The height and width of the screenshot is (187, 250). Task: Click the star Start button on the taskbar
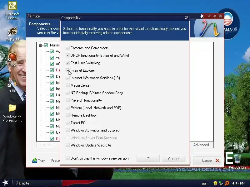click(x=6, y=183)
